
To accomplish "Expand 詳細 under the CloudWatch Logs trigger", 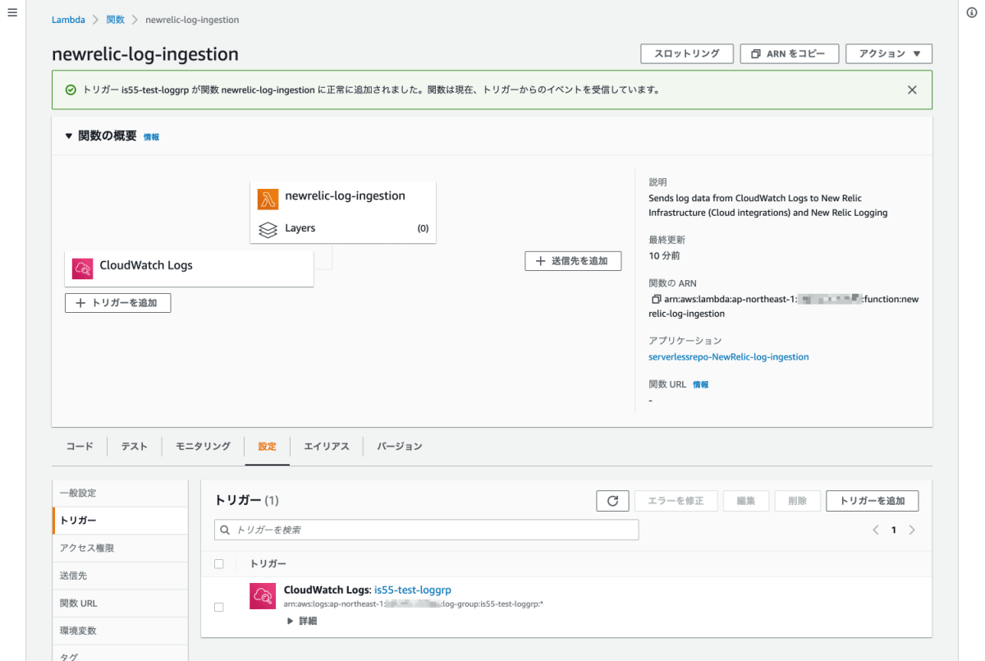I will coord(301,621).
